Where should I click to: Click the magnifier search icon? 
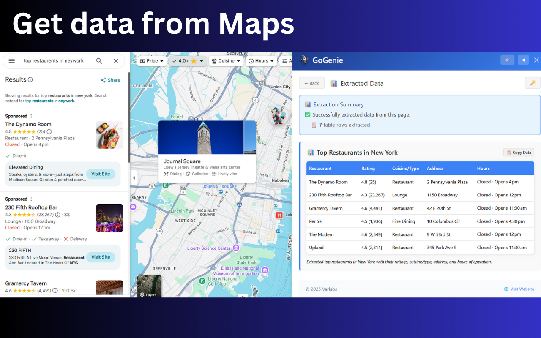tap(99, 61)
